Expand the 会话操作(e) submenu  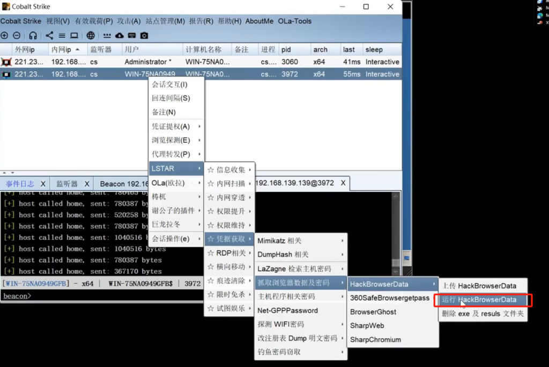(x=176, y=239)
